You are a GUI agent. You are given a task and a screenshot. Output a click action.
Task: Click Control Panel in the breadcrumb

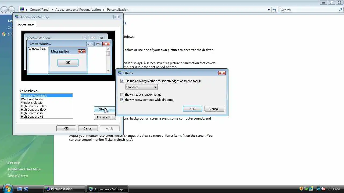point(40,10)
